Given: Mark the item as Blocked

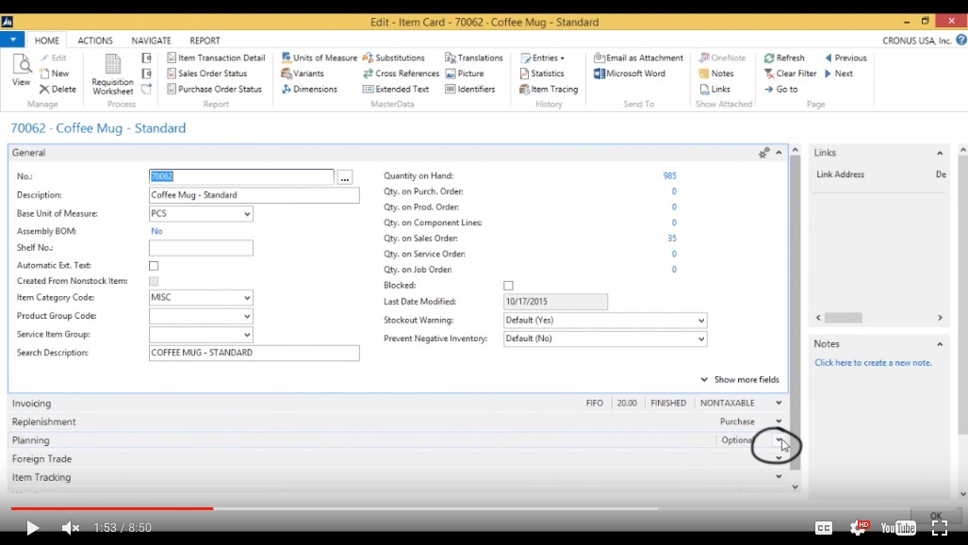Looking at the screenshot, I should coord(508,285).
